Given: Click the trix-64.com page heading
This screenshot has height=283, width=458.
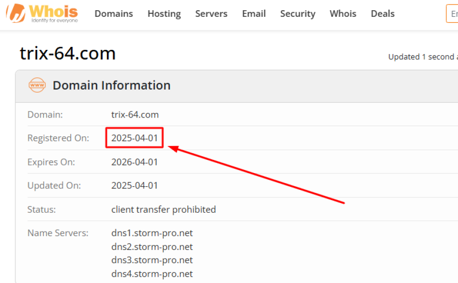Looking at the screenshot, I should click(68, 53).
